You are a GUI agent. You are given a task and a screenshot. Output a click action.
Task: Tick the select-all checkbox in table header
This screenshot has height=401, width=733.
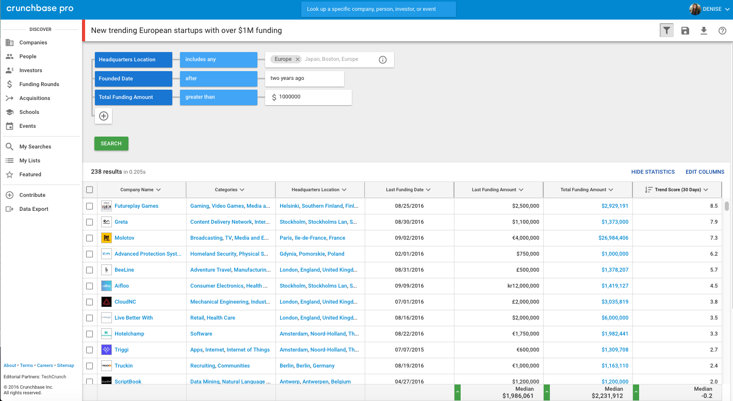(x=90, y=190)
